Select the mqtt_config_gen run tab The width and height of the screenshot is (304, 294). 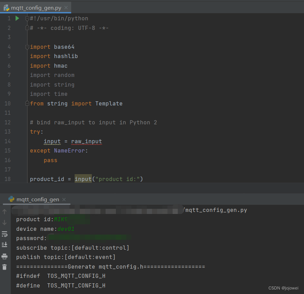coord(37,200)
